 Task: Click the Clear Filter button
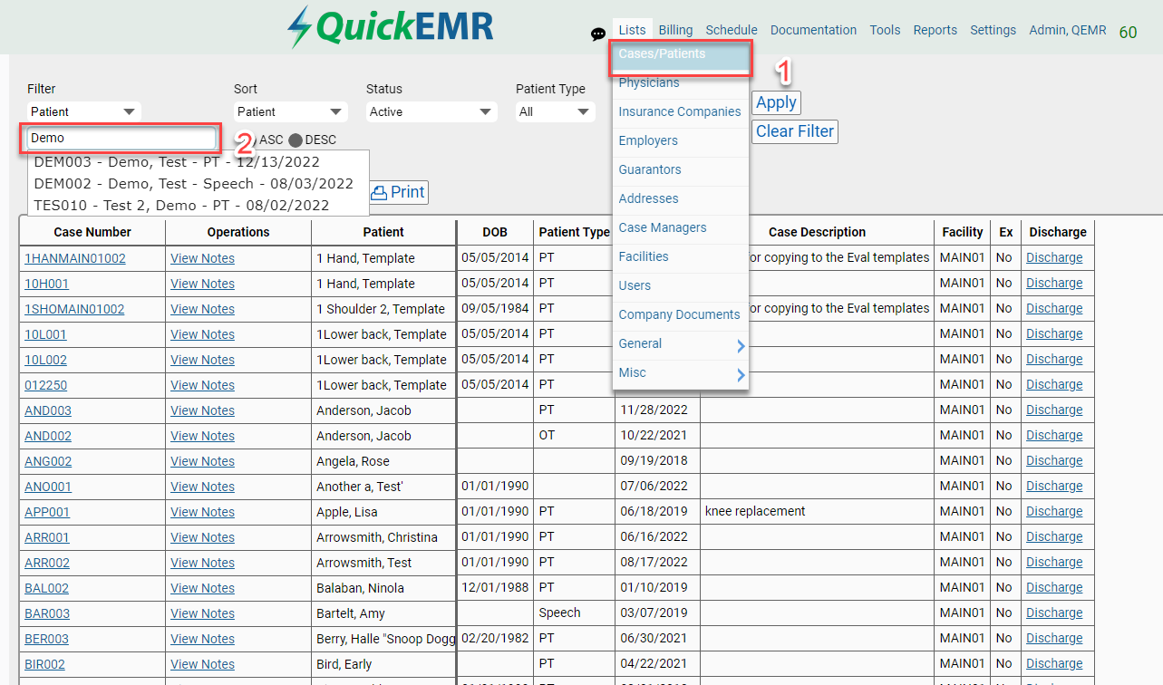(x=795, y=131)
